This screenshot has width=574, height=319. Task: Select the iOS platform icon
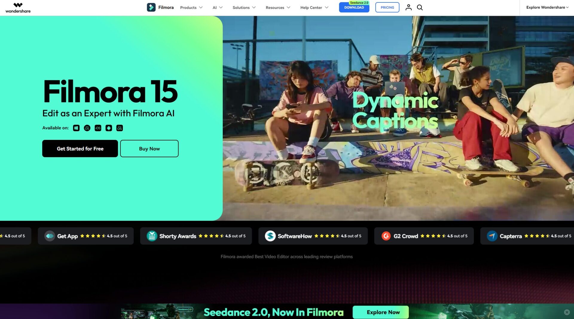[x=98, y=128]
